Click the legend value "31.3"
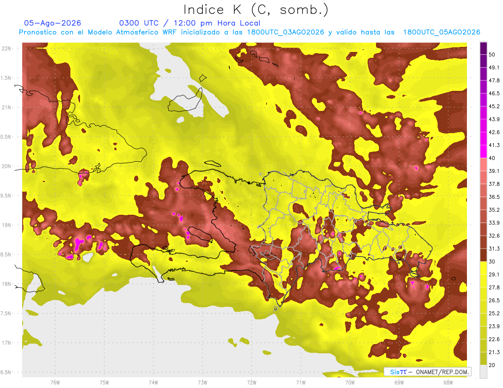Image resolution: width=503 pixels, height=388 pixels. click(494, 249)
